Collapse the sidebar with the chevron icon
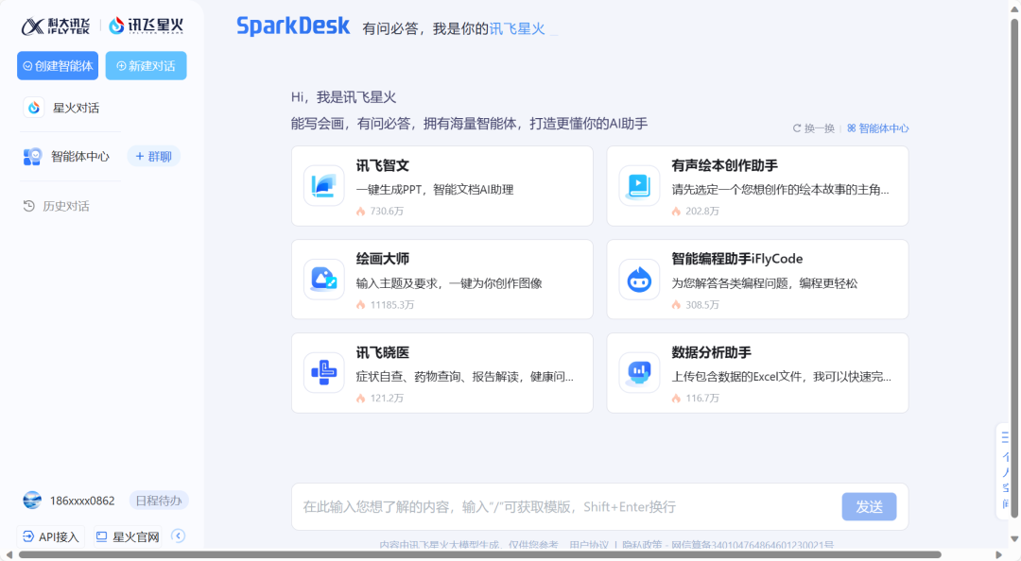1021x561 pixels. coord(179,535)
